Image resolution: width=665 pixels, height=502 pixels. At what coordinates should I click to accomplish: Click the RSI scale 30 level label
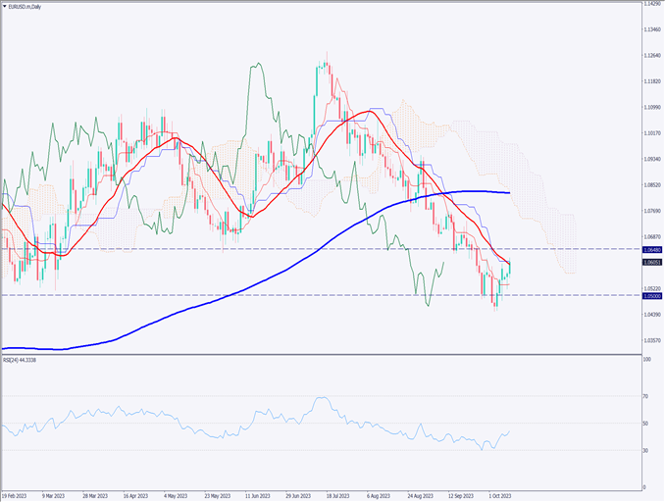click(x=645, y=450)
